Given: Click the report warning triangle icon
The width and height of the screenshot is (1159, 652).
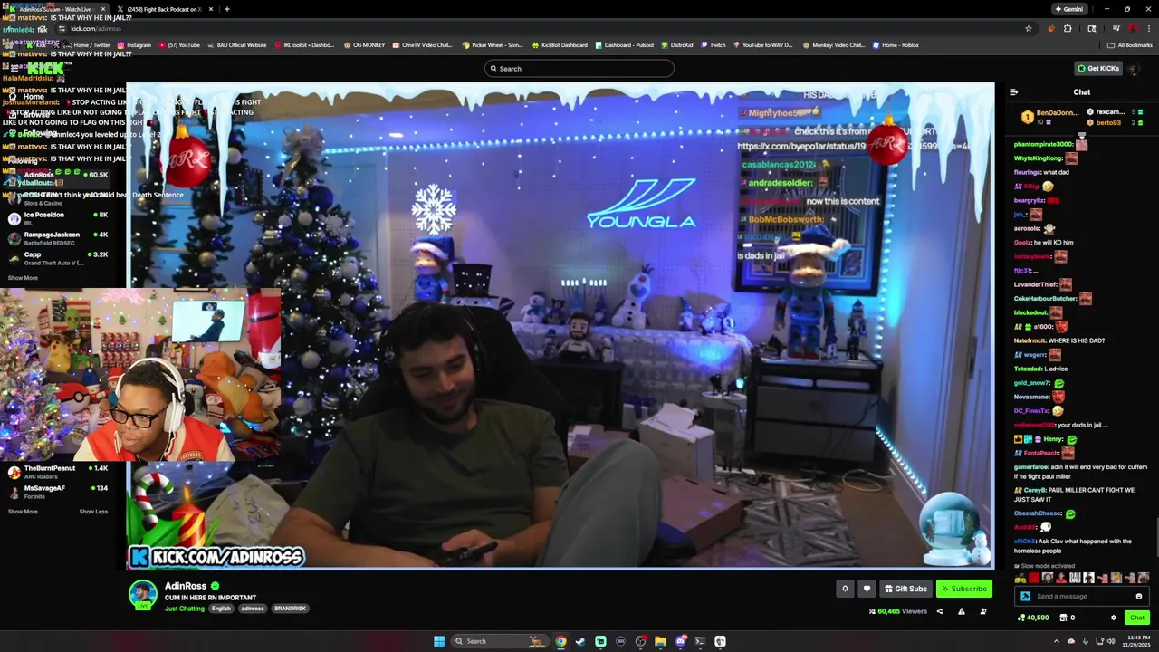Looking at the screenshot, I should click(x=962, y=611).
